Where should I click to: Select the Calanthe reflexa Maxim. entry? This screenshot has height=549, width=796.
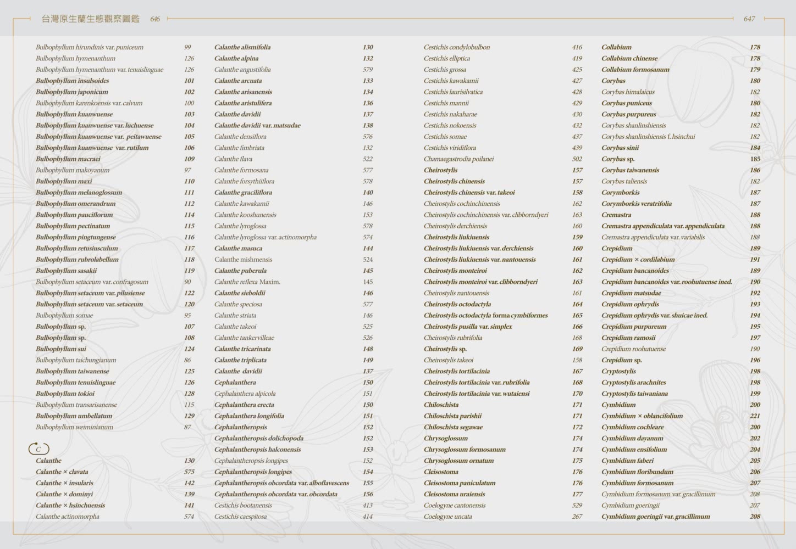(x=247, y=282)
